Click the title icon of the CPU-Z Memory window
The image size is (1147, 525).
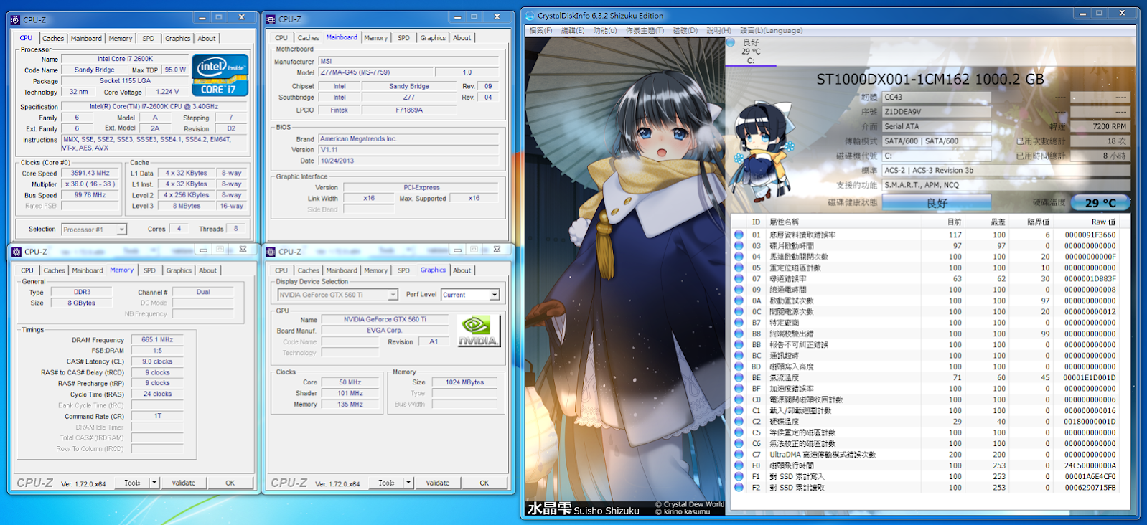17,252
